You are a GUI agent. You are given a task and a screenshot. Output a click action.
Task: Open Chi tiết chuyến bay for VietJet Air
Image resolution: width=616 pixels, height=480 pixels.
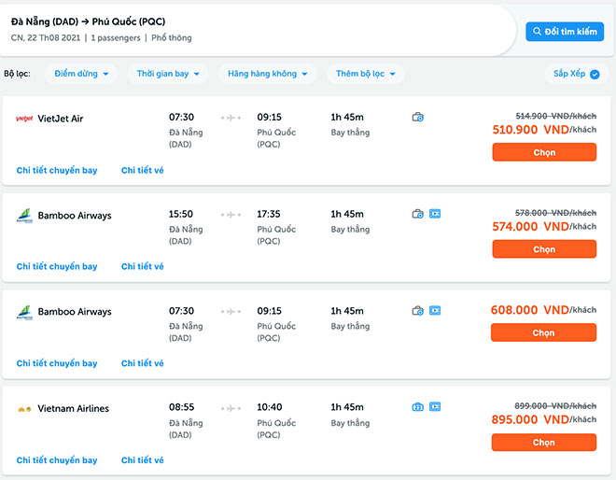click(57, 170)
